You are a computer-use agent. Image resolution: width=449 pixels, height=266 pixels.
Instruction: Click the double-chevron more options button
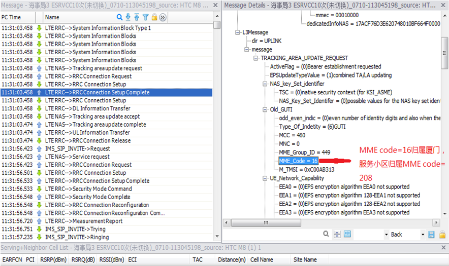[163, 17]
